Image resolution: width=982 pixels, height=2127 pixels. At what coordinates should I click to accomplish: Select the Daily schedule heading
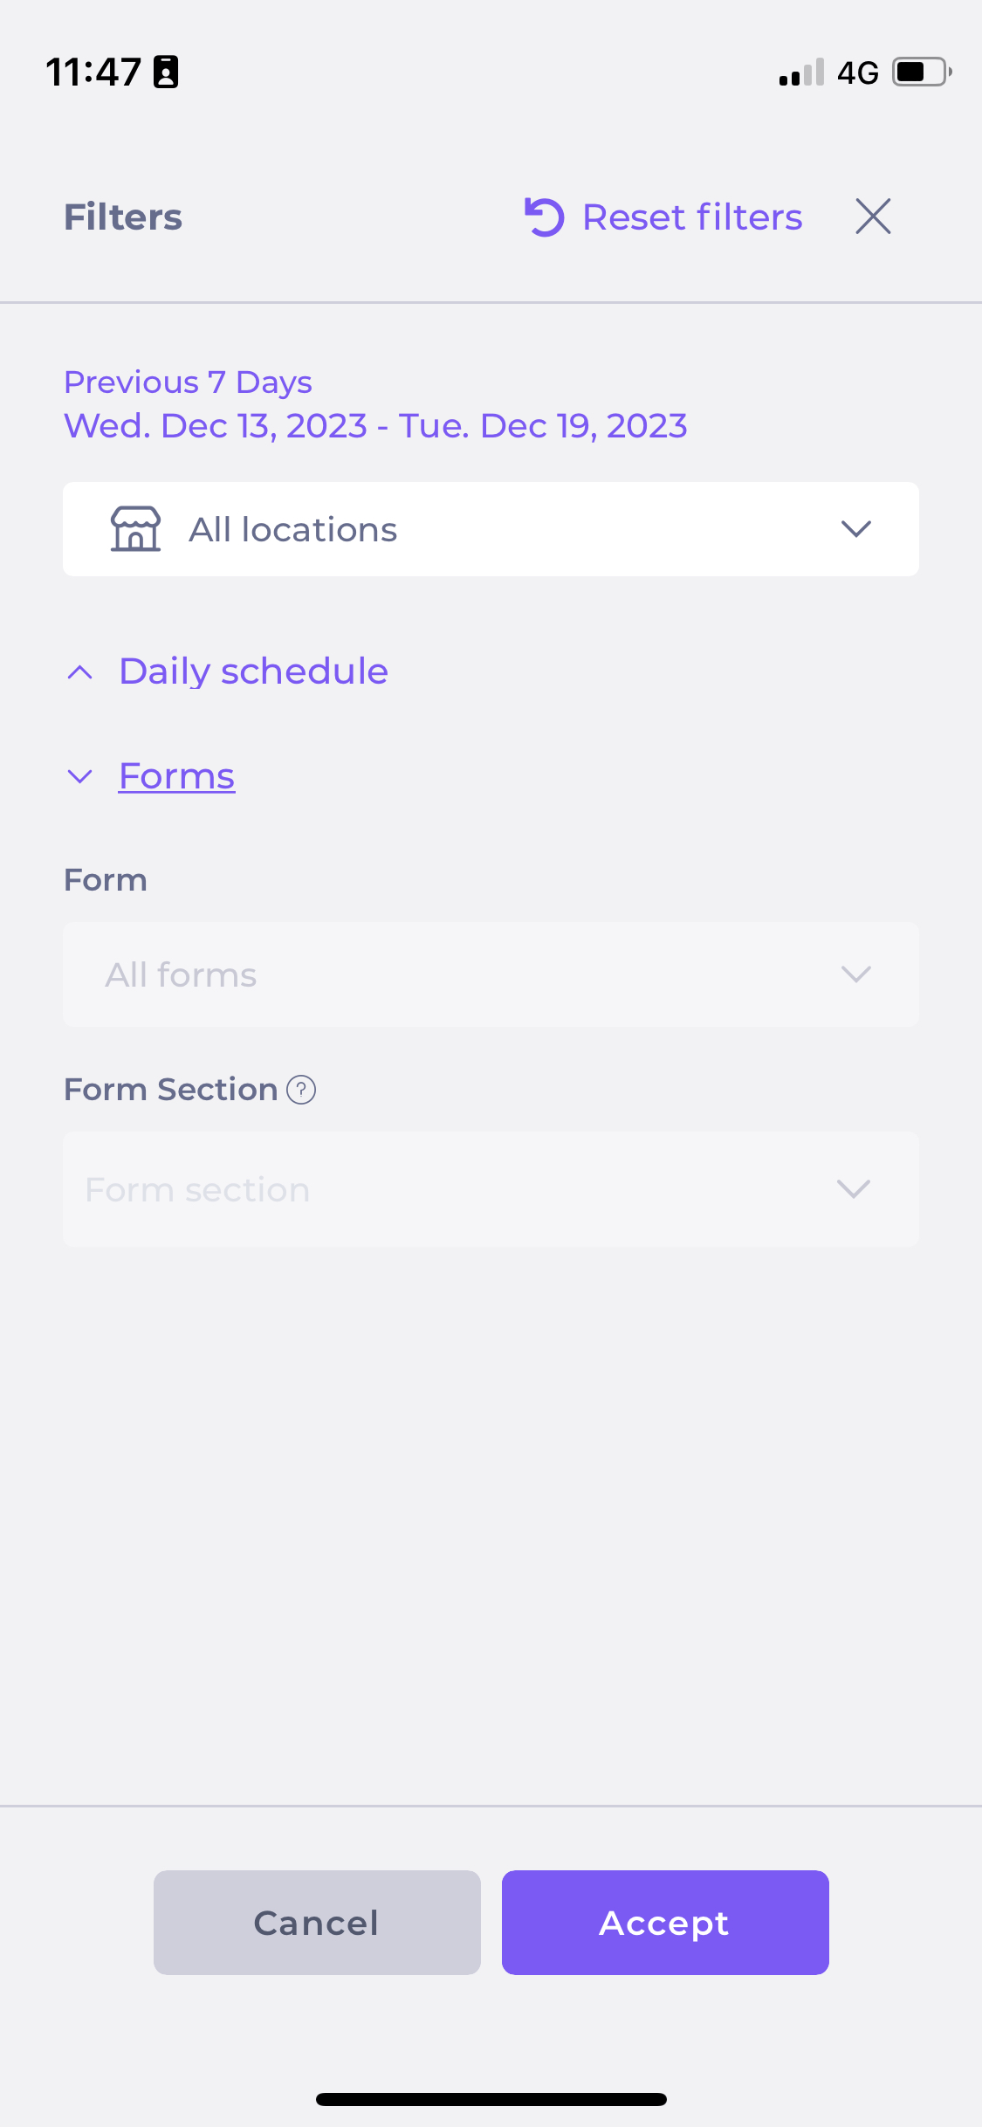[253, 671]
